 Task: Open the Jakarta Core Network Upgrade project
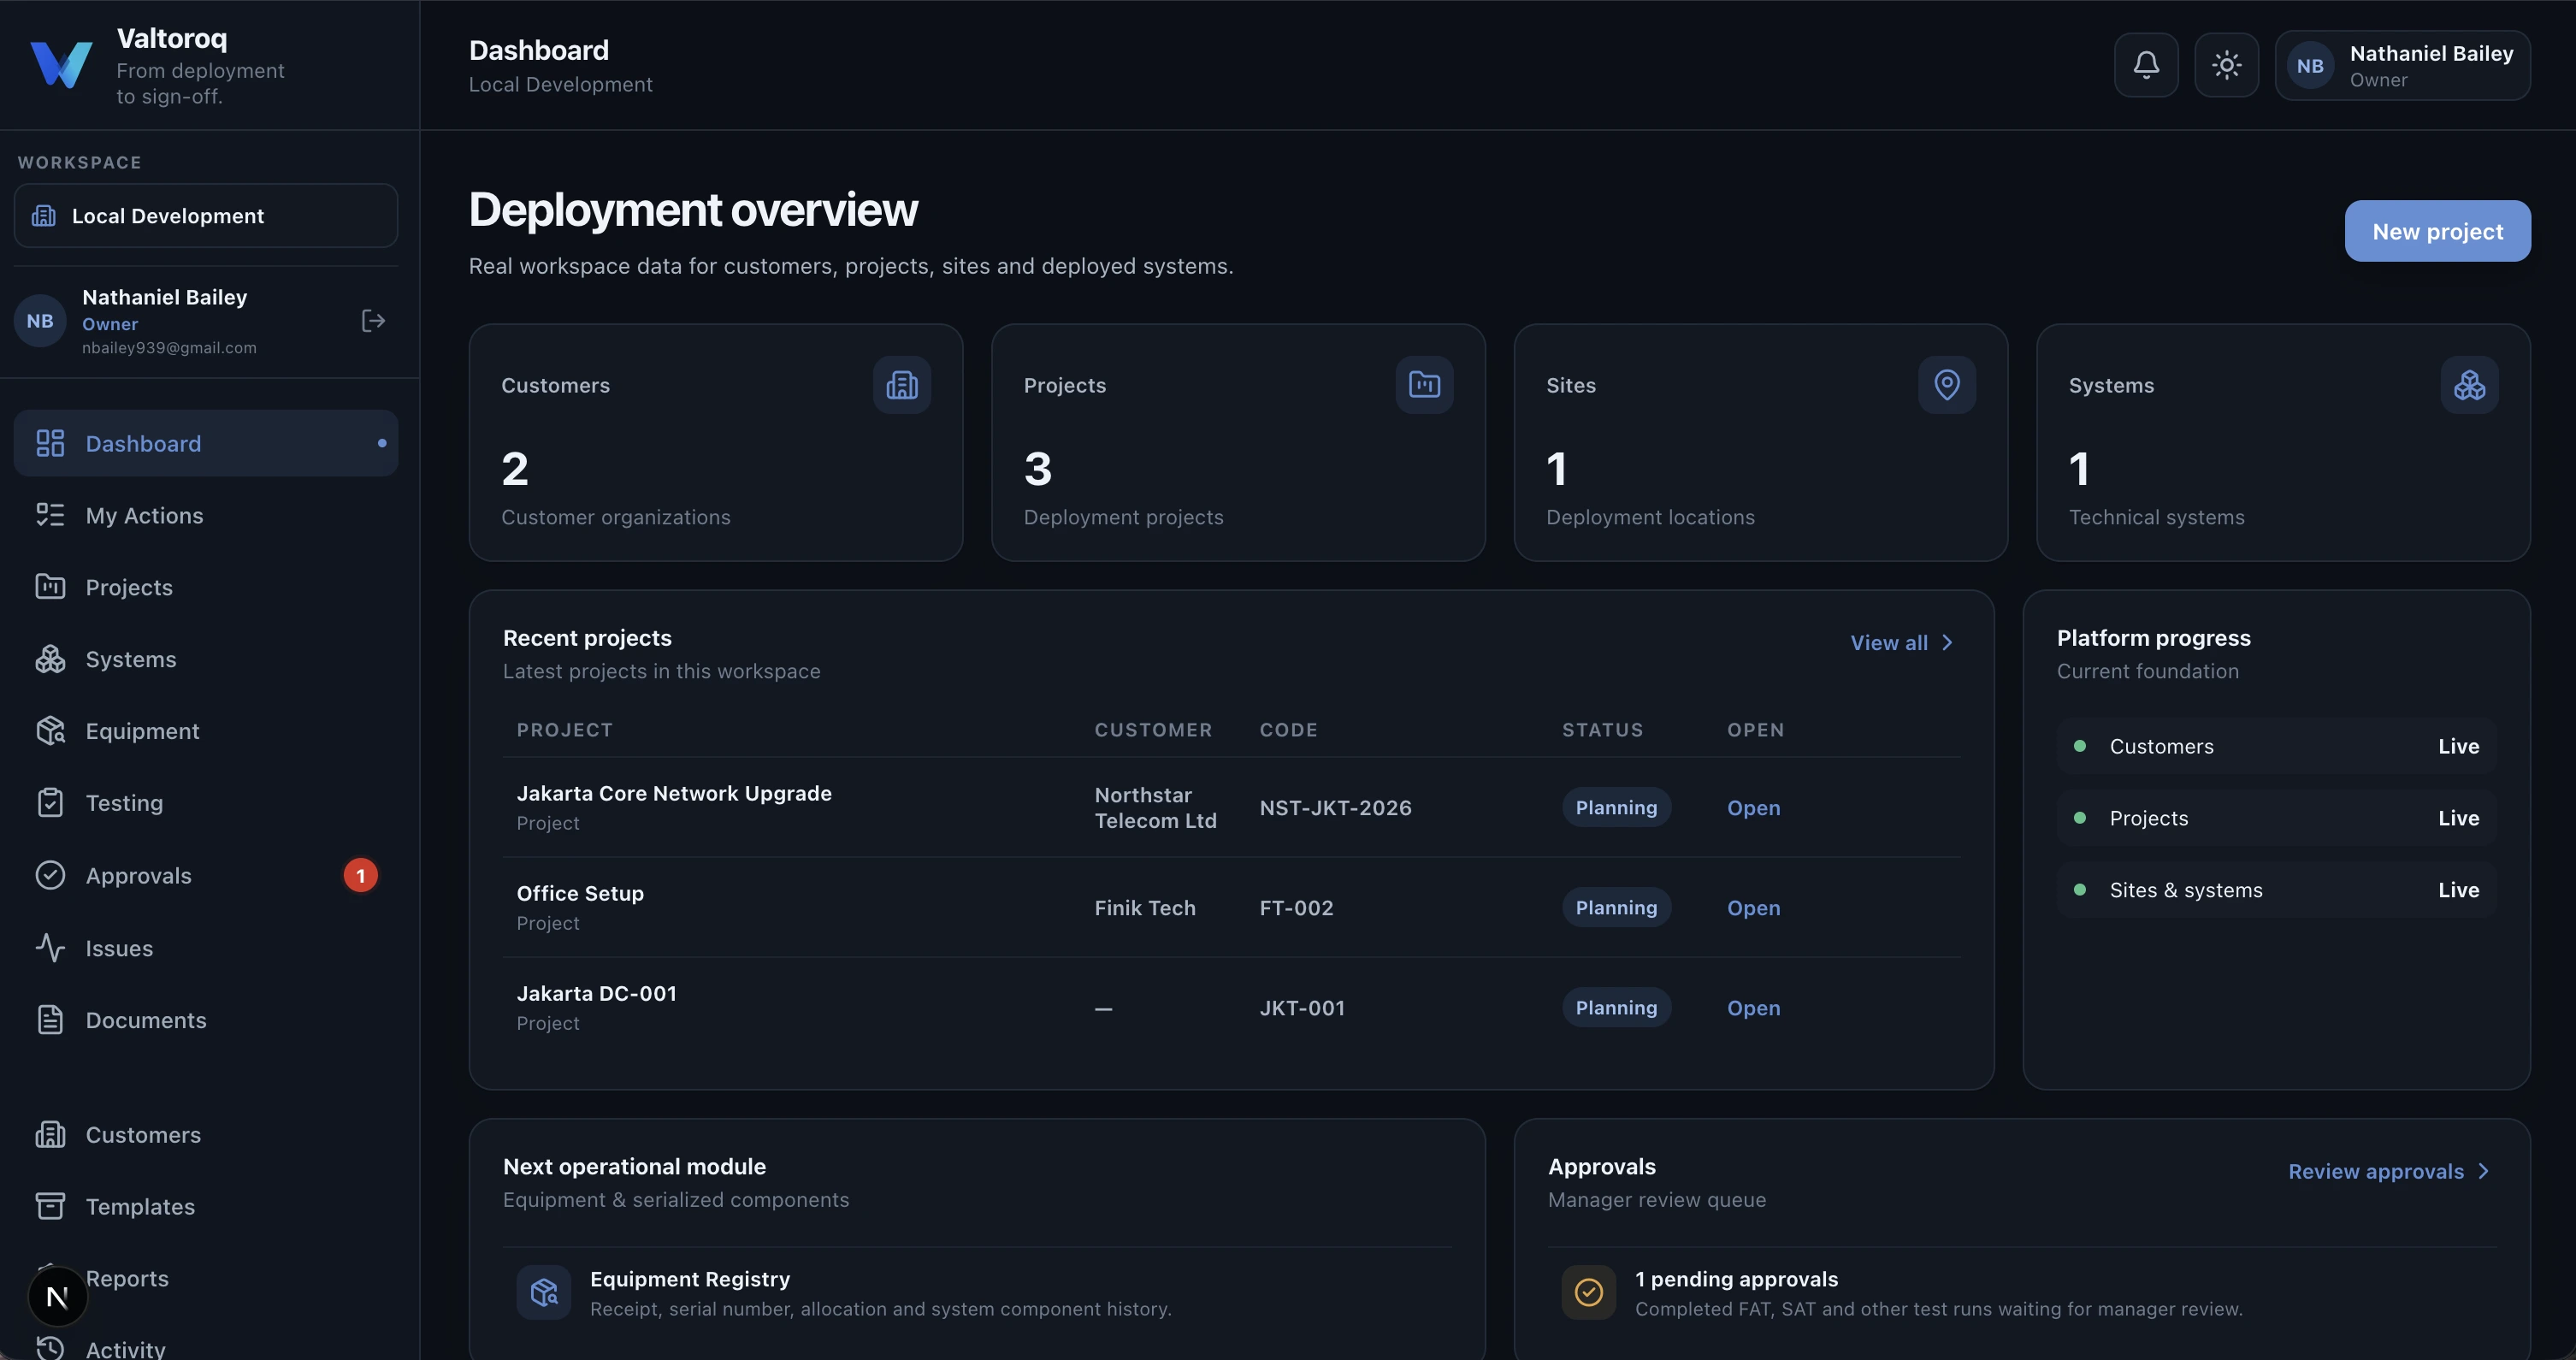(1753, 808)
